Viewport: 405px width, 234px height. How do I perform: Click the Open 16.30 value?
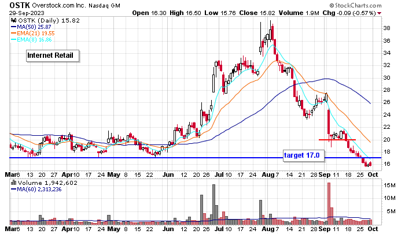tap(149, 13)
